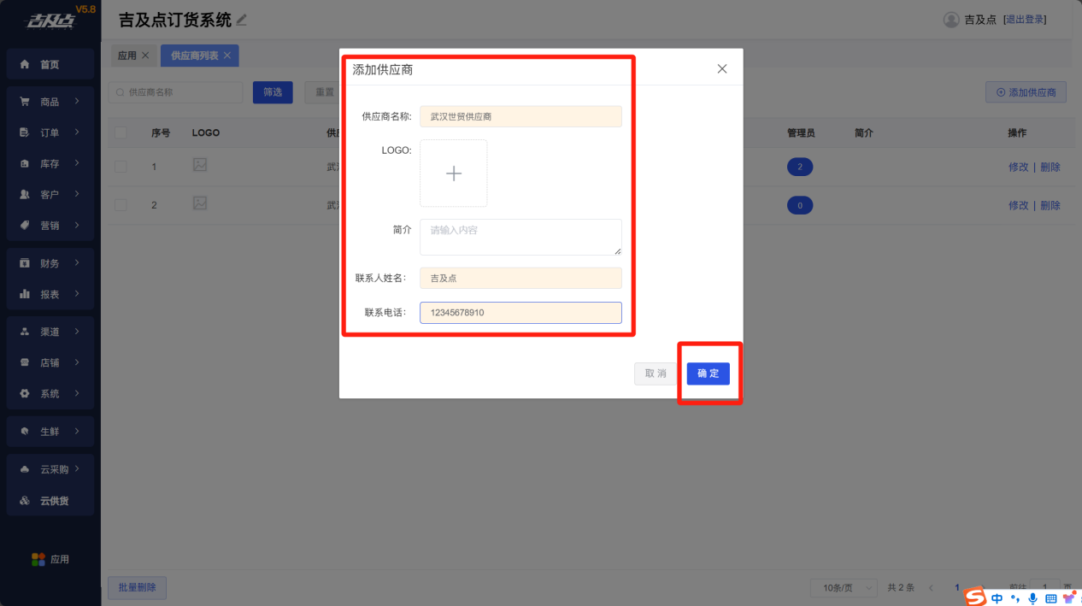Click the first row's LOGO placeholder image

[200, 165]
